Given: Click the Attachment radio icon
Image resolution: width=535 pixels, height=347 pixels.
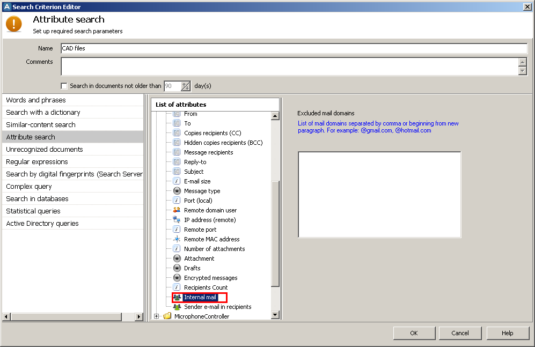Looking at the screenshot, I should pos(177,259).
